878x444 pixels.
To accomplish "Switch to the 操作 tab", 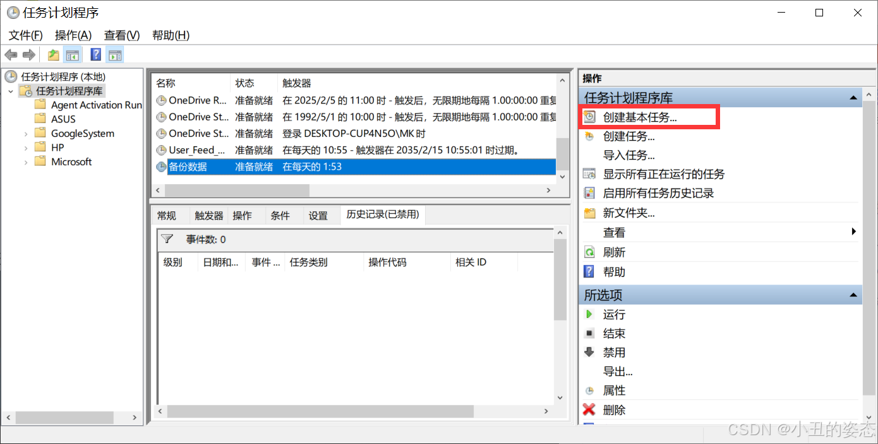I will [243, 216].
